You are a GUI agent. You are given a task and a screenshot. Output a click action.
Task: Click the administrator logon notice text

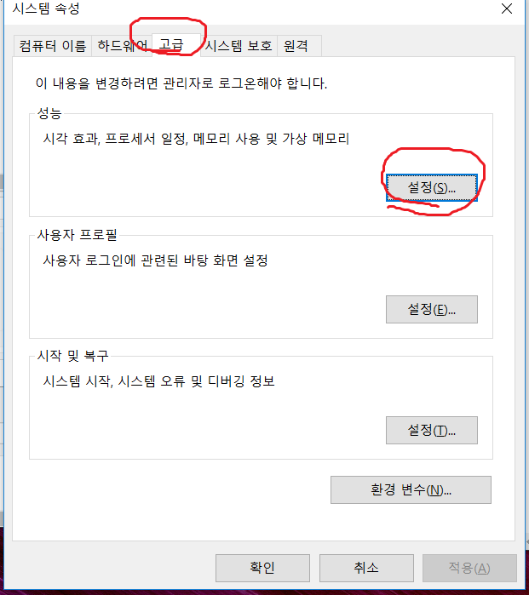coord(181,83)
